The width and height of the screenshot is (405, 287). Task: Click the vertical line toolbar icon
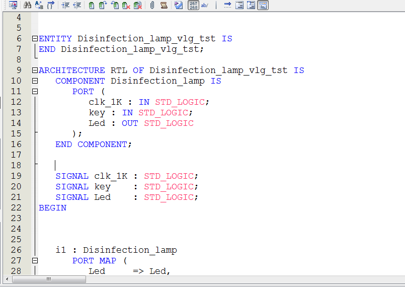(x=216, y=5)
